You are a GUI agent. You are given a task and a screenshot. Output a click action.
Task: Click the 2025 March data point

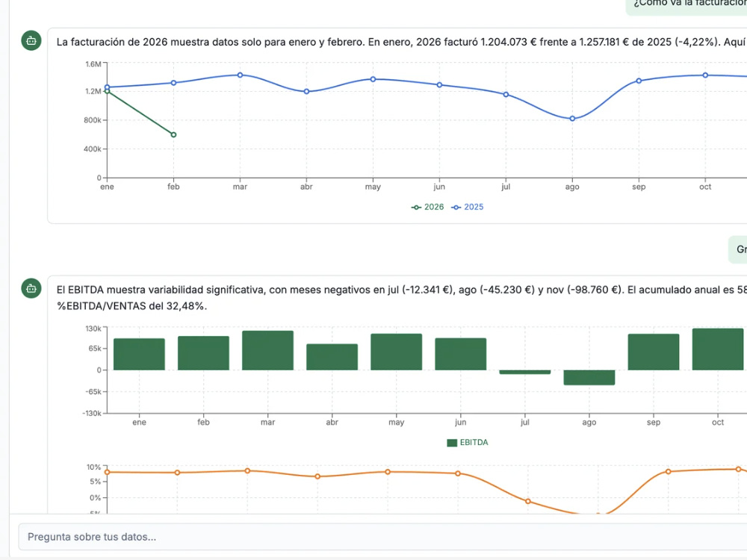[240, 75]
